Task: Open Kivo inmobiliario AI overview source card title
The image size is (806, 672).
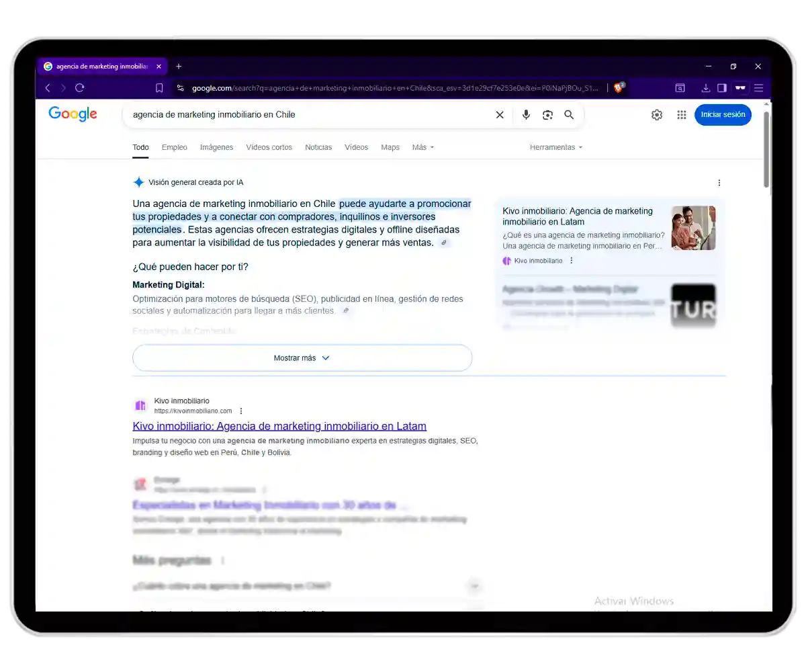Action: tap(578, 216)
